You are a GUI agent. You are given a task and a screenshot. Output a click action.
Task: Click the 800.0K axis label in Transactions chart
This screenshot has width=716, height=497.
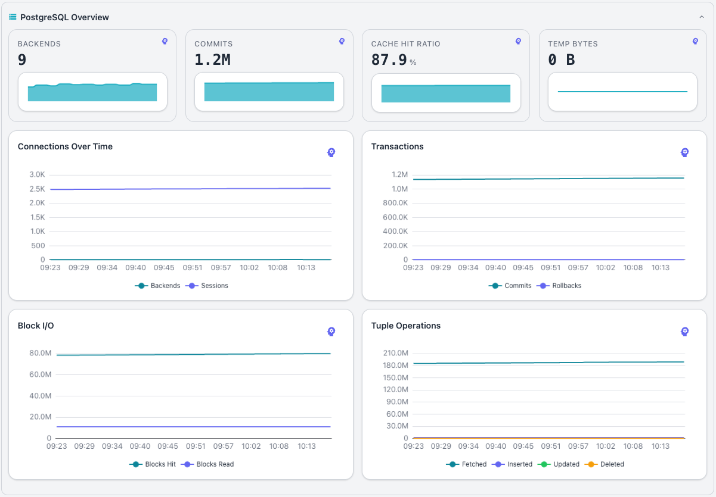[x=395, y=203]
